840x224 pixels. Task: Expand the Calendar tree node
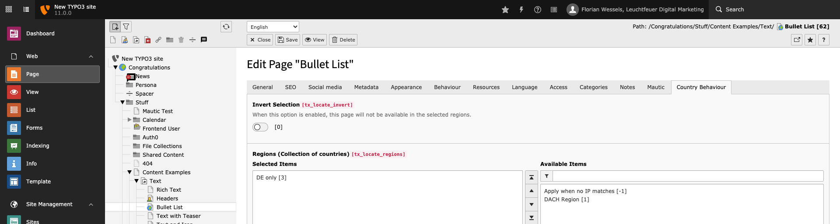coord(129,120)
